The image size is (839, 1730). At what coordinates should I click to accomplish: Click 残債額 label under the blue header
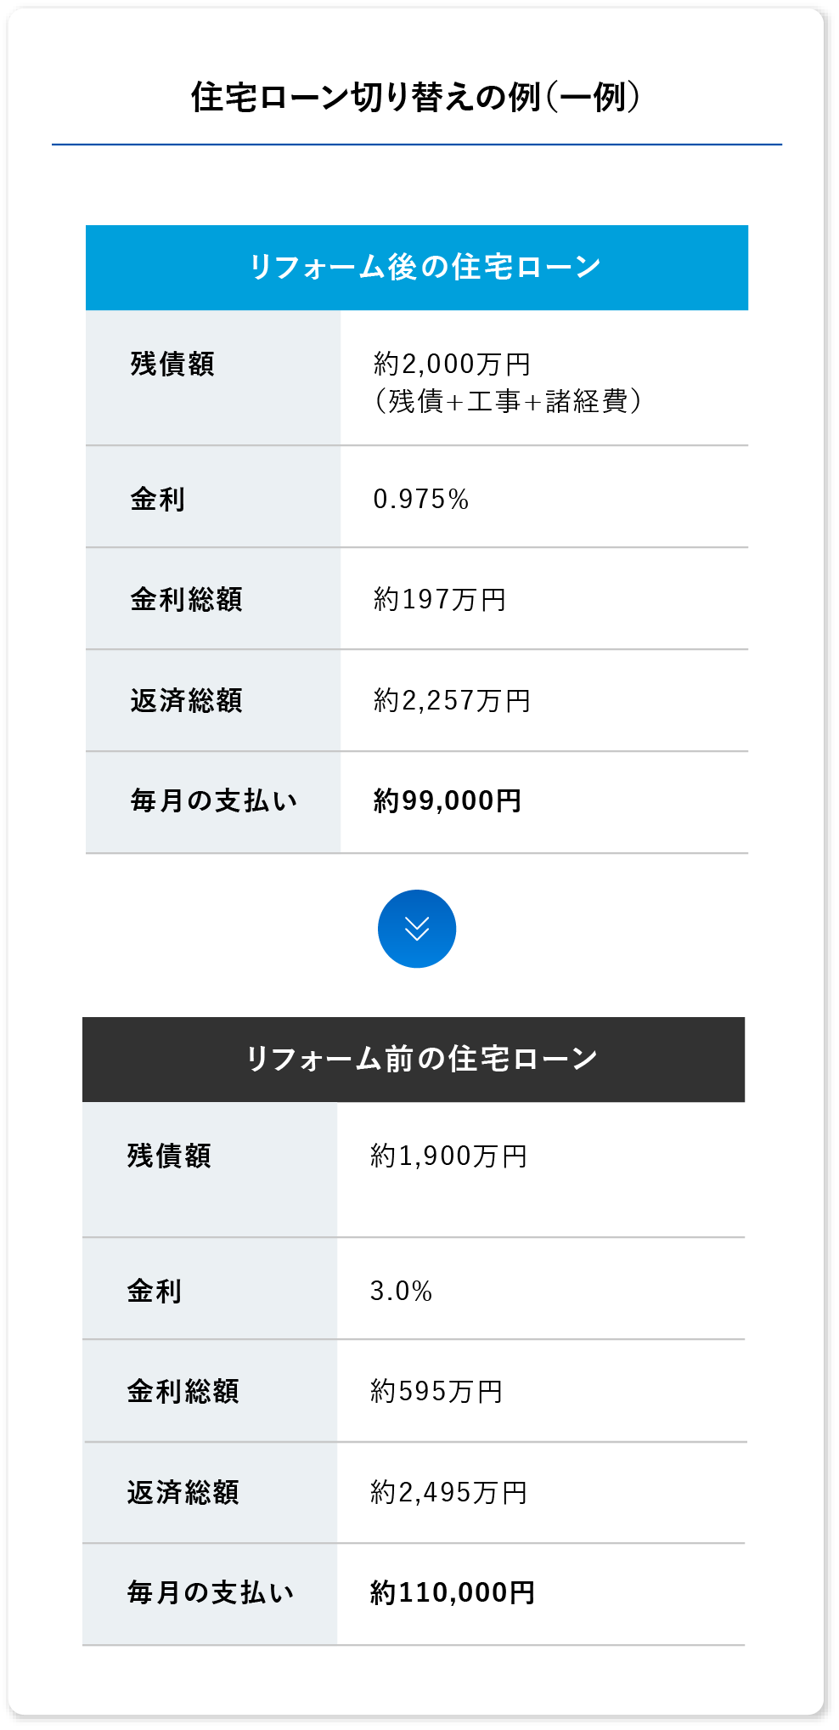(172, 364)
